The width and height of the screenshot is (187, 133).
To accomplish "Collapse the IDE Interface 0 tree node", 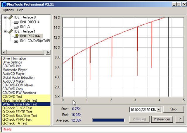I will coord(5,18).
